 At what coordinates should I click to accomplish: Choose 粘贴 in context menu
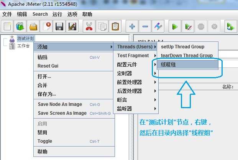74,57
